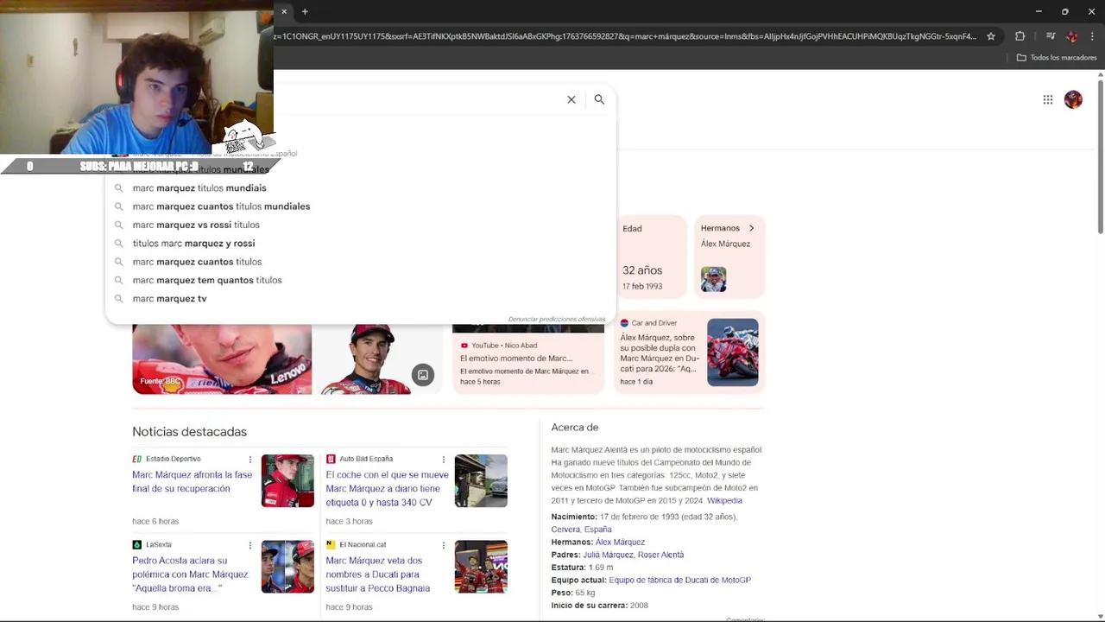Open image viewer icon on rider photo
Screen dimensions: 1105x622
pyautogui.click(x=422, y=375)
